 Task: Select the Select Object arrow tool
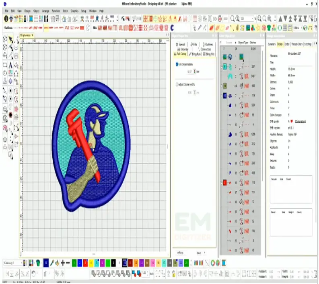tap(10, 40)
